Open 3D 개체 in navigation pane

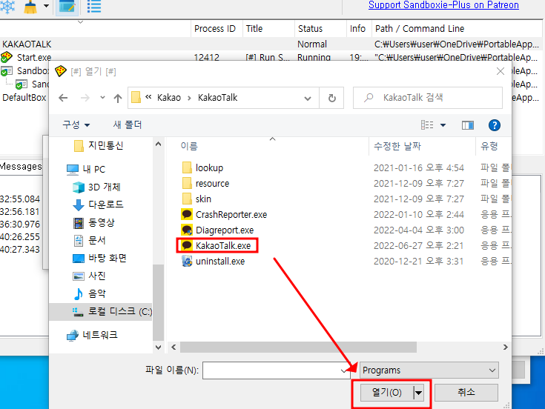(x=96, y=187)
